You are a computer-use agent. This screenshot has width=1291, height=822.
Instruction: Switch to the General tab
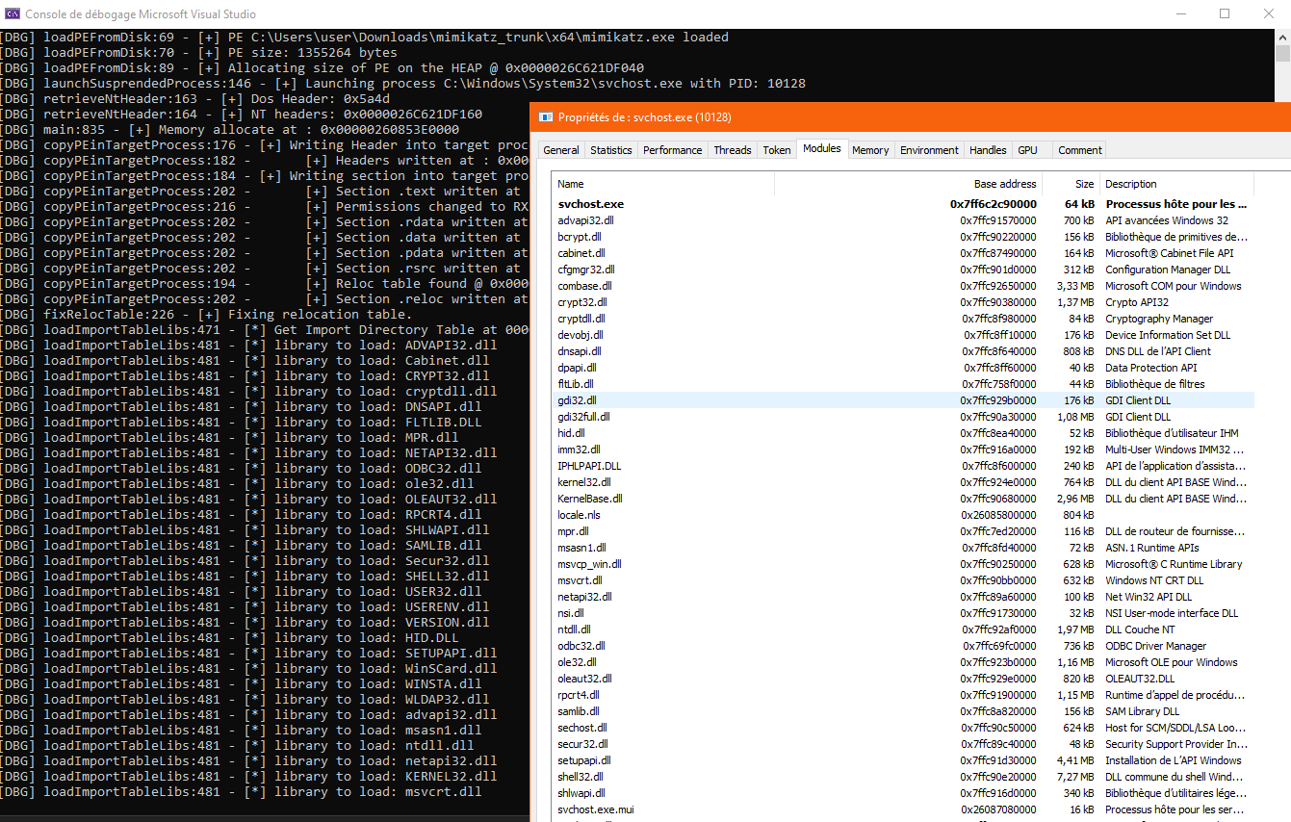[x=561, y=150]
